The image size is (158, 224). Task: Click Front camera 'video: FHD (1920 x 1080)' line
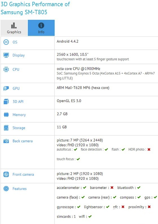[x=78, y=179]
